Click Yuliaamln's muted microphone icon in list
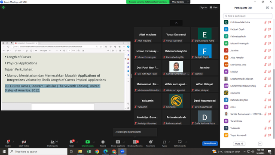The height and width of the screenshot is (155, 275). (x=266, y=128)
